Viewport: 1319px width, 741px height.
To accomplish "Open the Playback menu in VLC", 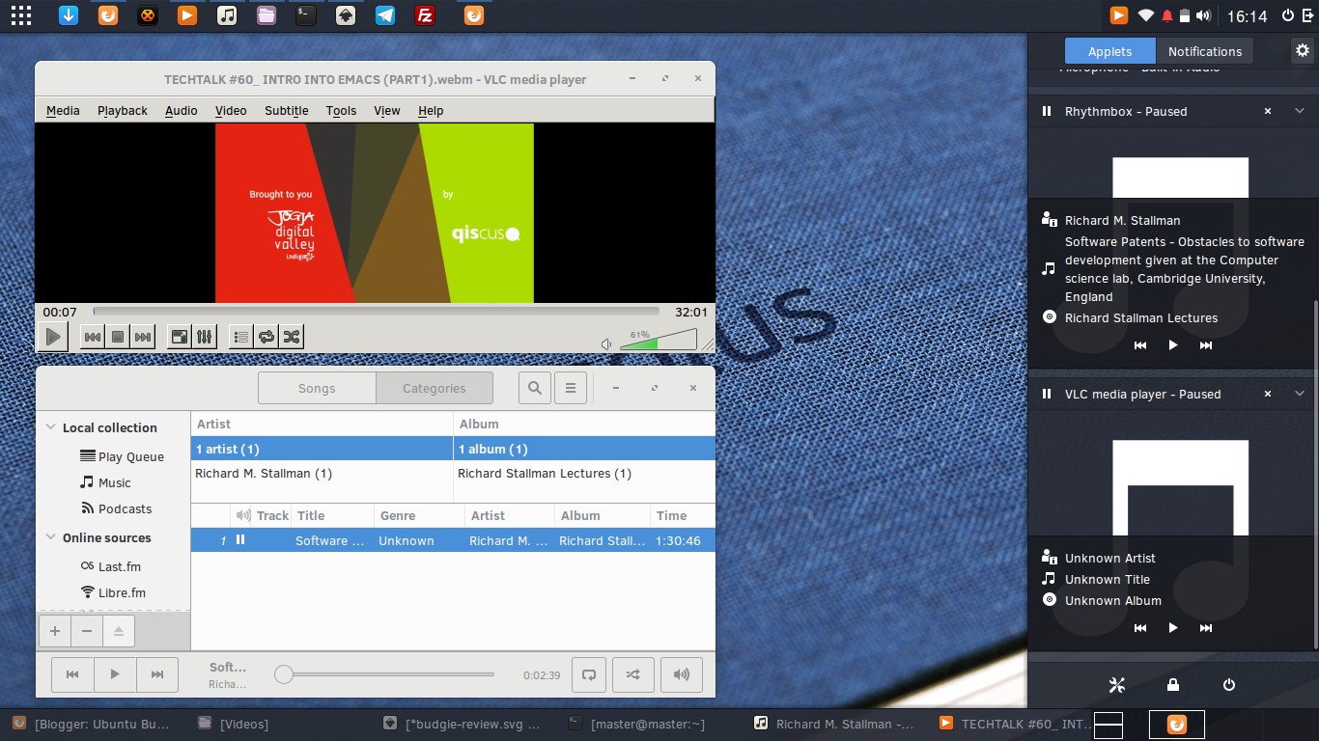I will [122, 110].
